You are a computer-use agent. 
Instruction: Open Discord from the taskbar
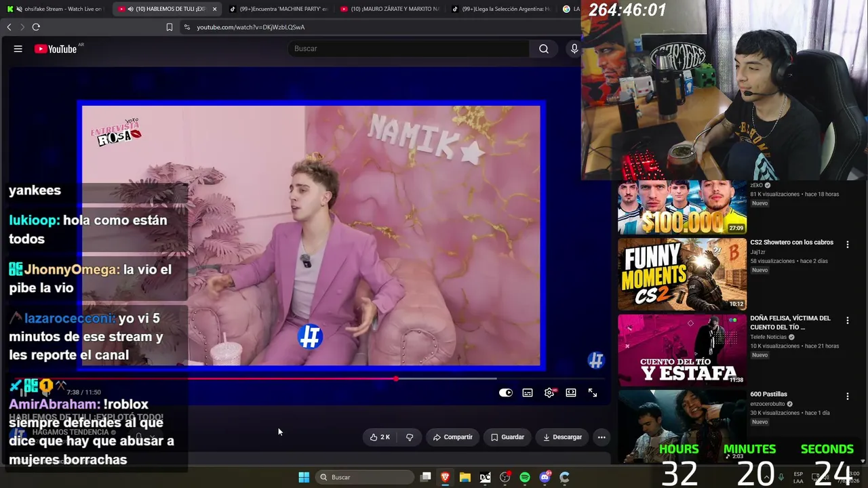(x=545, y=477)
